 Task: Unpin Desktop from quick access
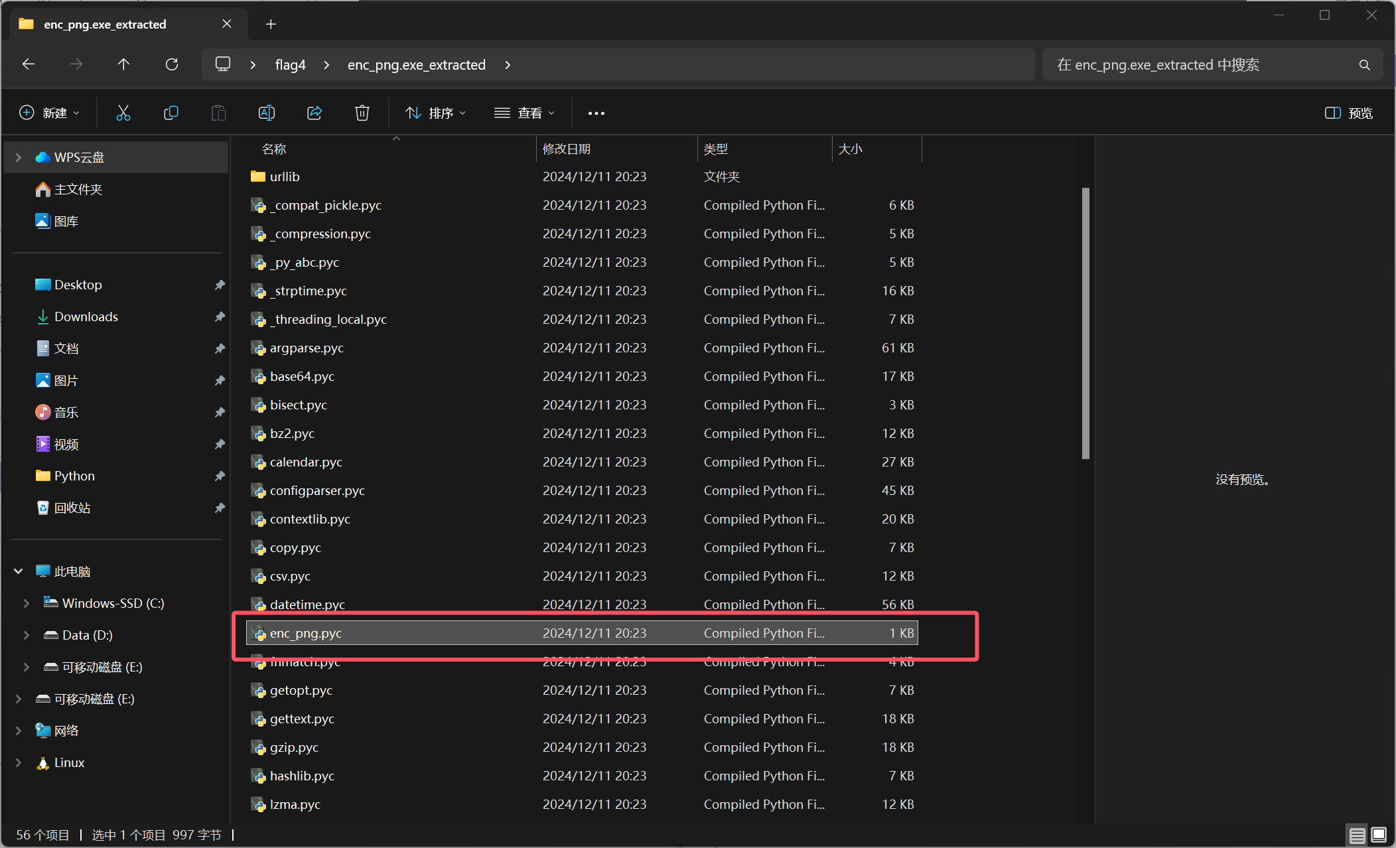point(220,285)
